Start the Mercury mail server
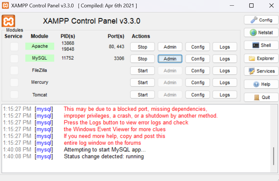279x181 pixels. point(142,82)
